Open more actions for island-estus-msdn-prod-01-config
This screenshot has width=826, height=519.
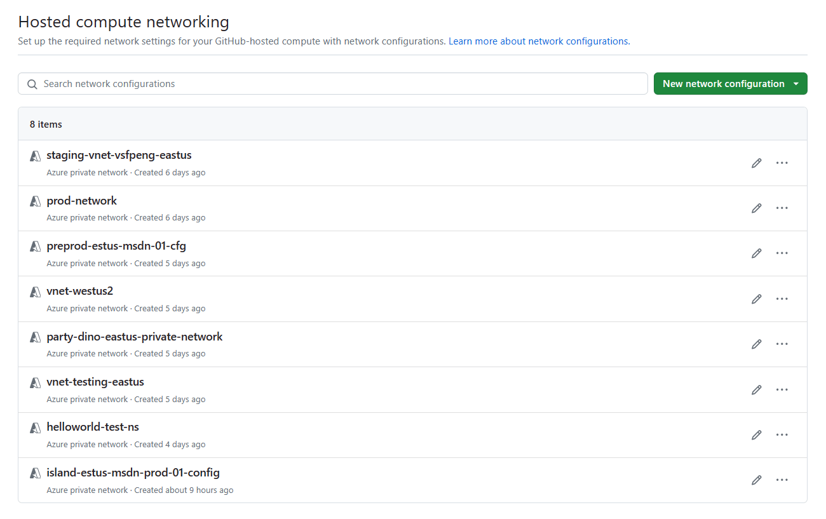782,480
